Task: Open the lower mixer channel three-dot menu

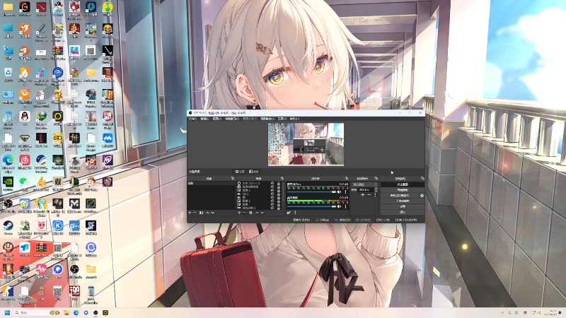Action: tap(345, 206)
